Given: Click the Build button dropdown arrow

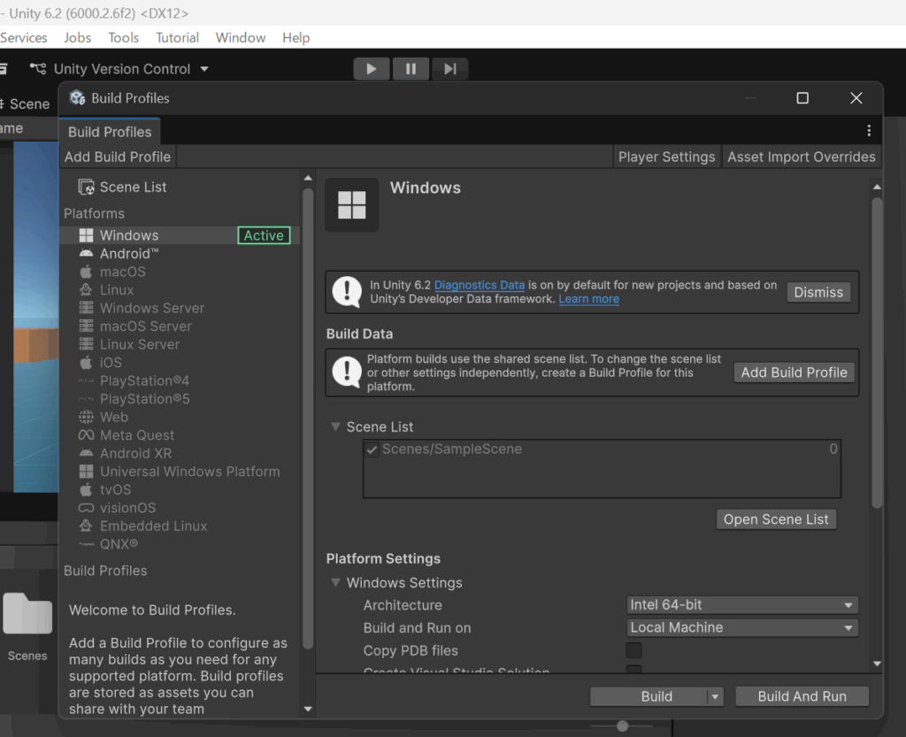Looking at the screenshot, I should tap(715, 697).
